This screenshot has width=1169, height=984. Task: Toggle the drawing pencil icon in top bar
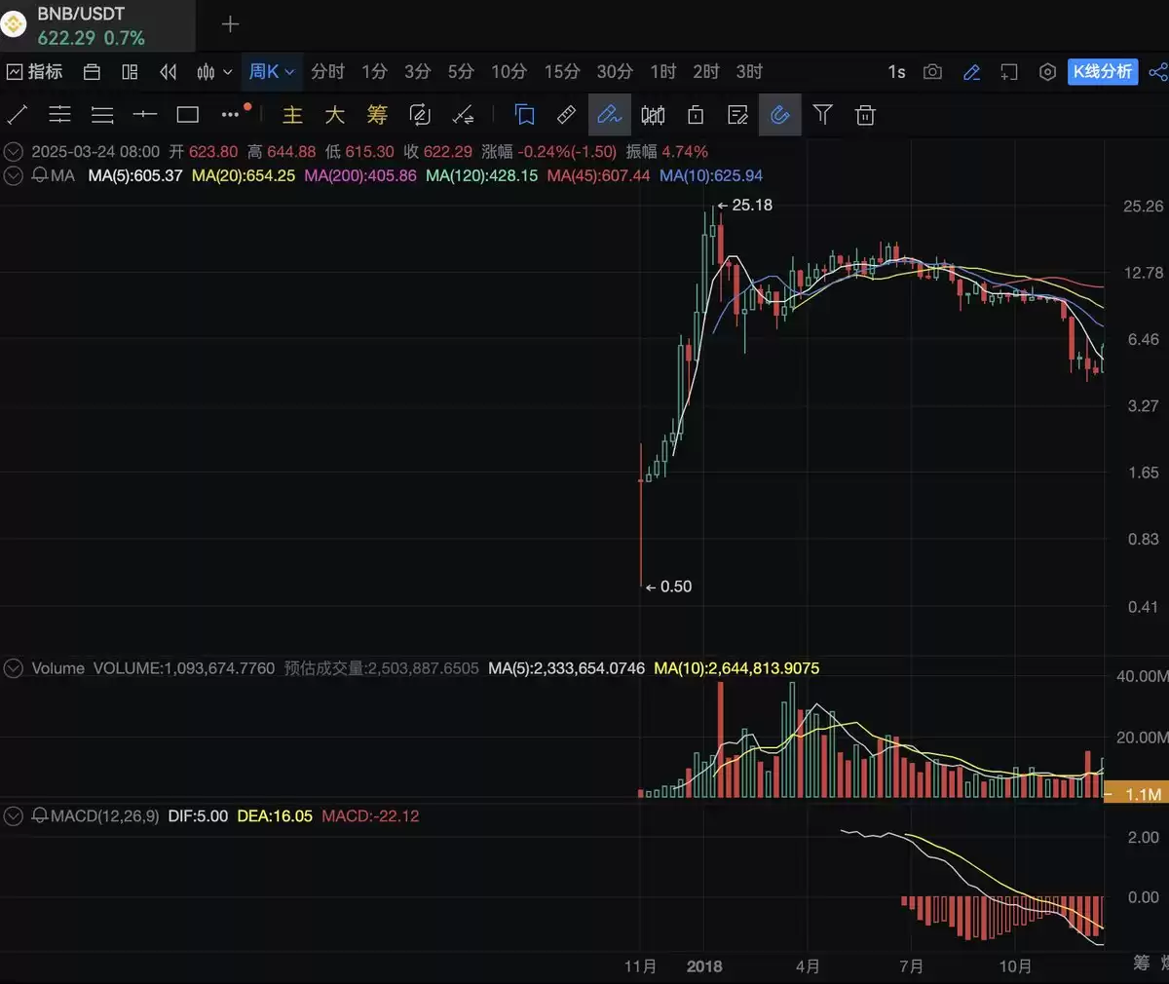click(971, 72)
